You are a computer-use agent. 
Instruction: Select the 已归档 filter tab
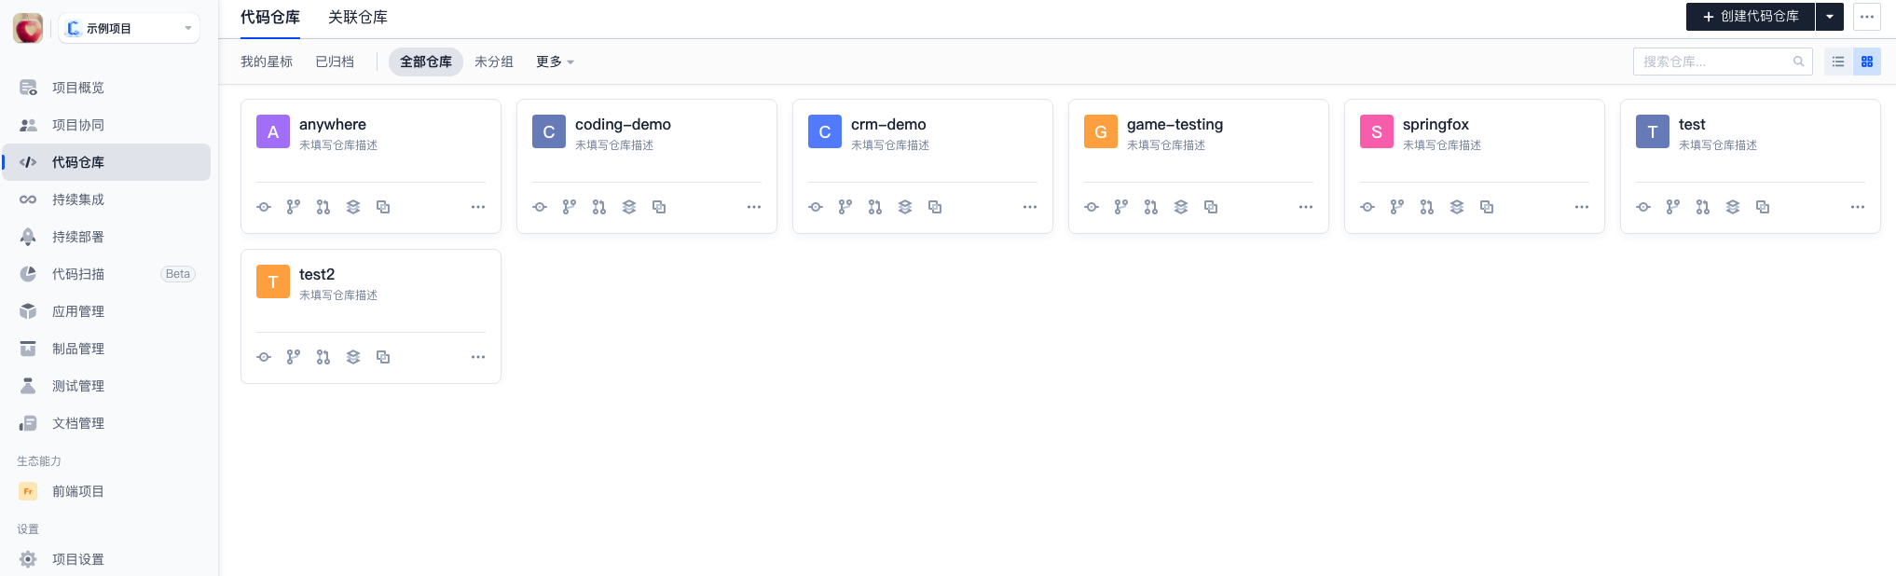click(x=335, y=62)
